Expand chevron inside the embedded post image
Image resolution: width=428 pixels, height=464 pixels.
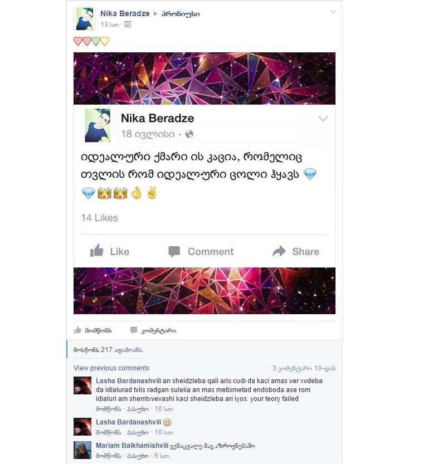pyautogui.click(x=323, y=119)
